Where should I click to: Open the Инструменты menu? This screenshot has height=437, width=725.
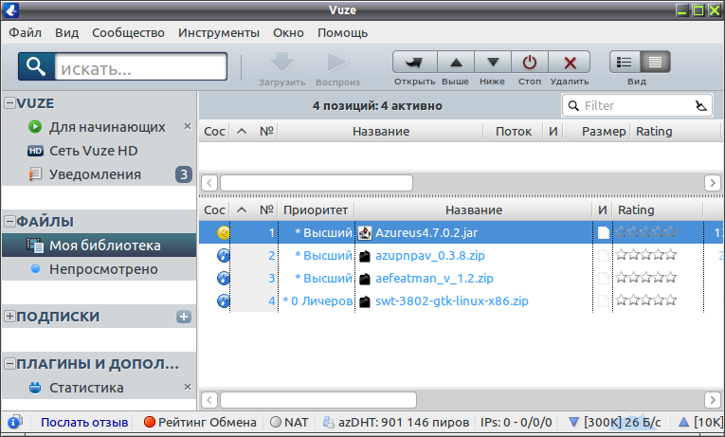(219, 33)
